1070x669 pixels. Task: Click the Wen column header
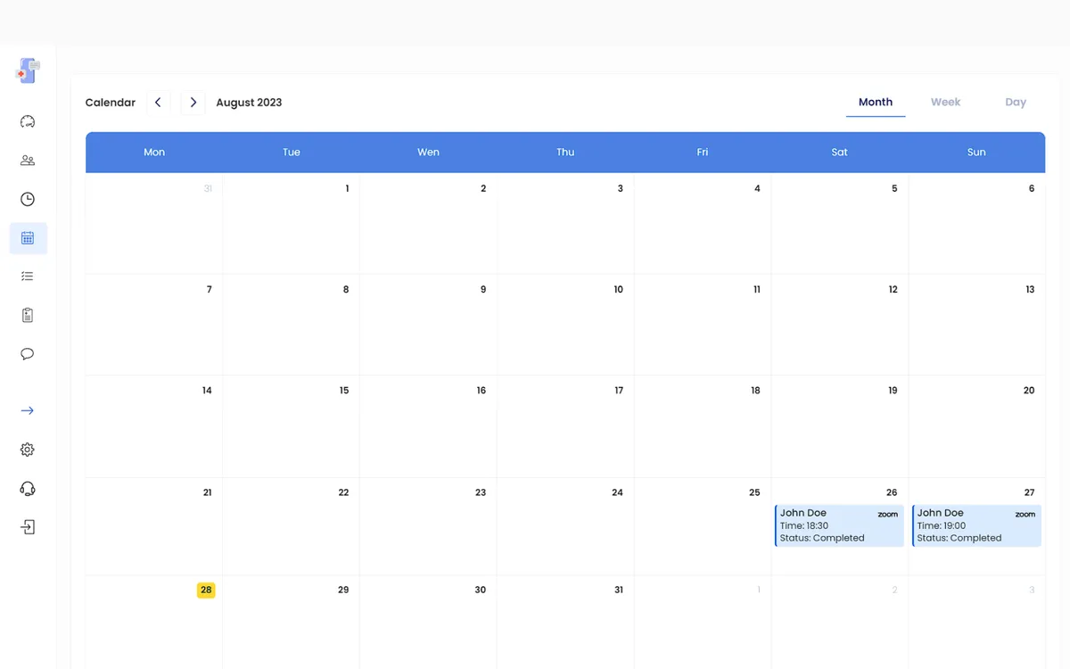click(x=428, y=153)
